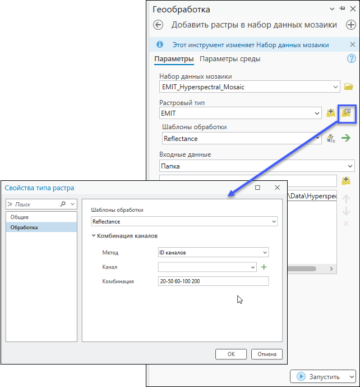This screenshot has height=387, width=360.
Task: Click the green arrow next to Reflectance
Action: coord(346,138)
